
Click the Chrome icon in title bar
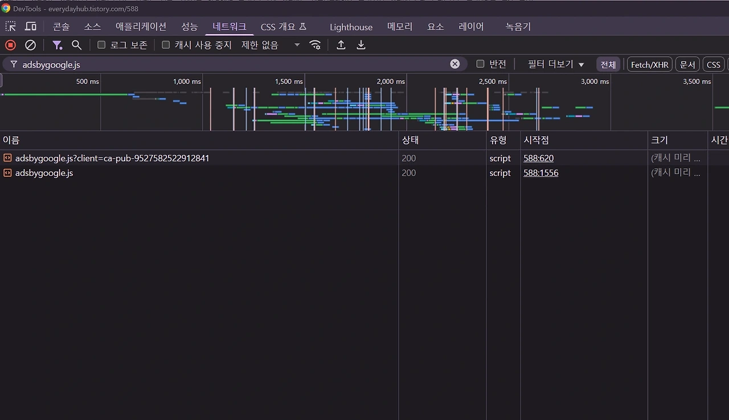pyautogui.click(x=6, y=9)
